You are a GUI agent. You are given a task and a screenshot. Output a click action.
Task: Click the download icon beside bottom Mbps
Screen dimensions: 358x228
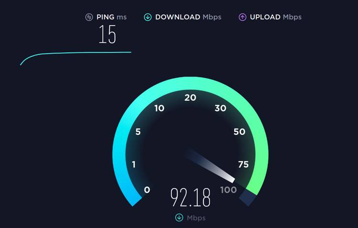pos(179,218)
